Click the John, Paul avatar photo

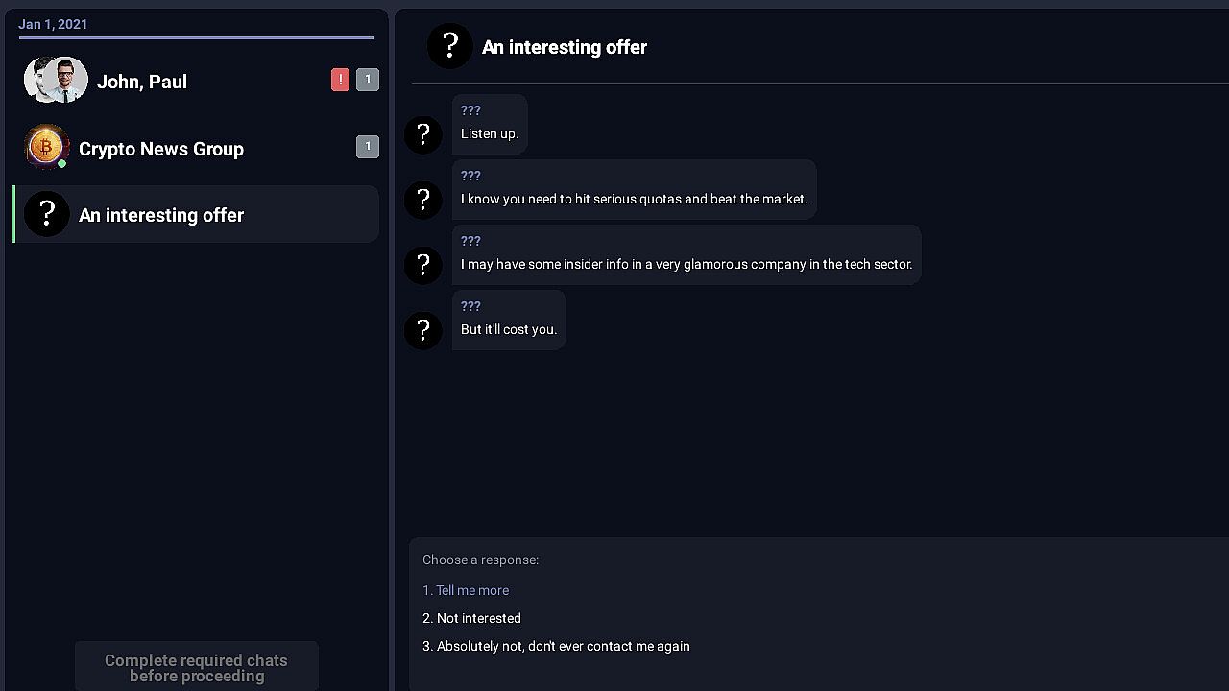56,81
